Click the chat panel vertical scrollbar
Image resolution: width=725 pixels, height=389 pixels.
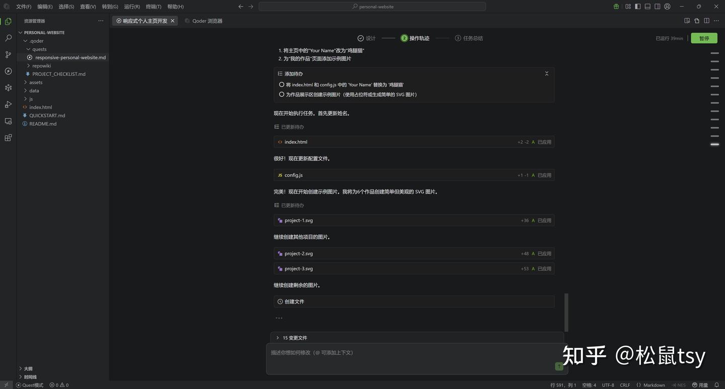566,312
